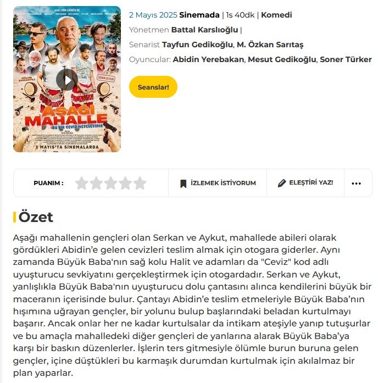Select İZLEMEK İSTİYORUM label
This screenshot has width=378, height=383.
pyautogui.click(x=223, y=183)
